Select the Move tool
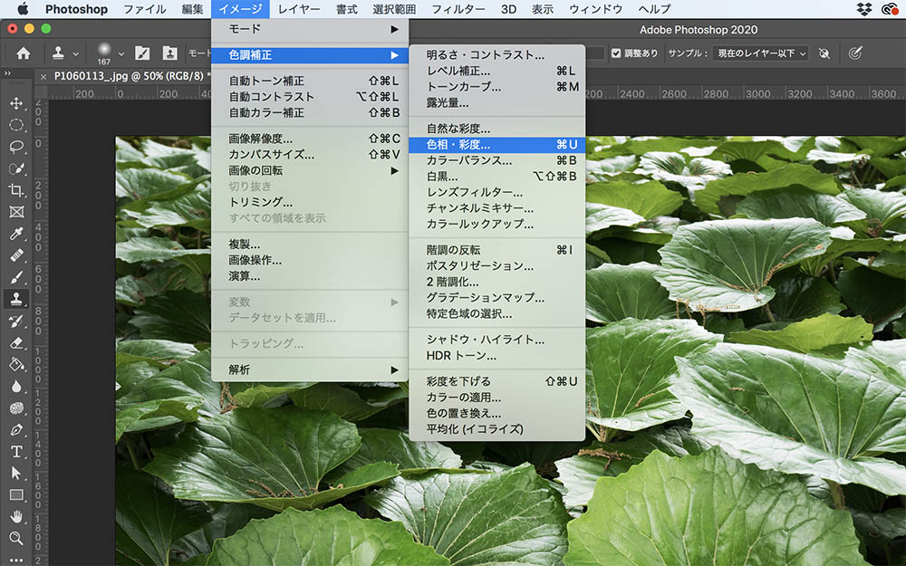This screenshot has width=906, height=566. (x=16, y=104)
